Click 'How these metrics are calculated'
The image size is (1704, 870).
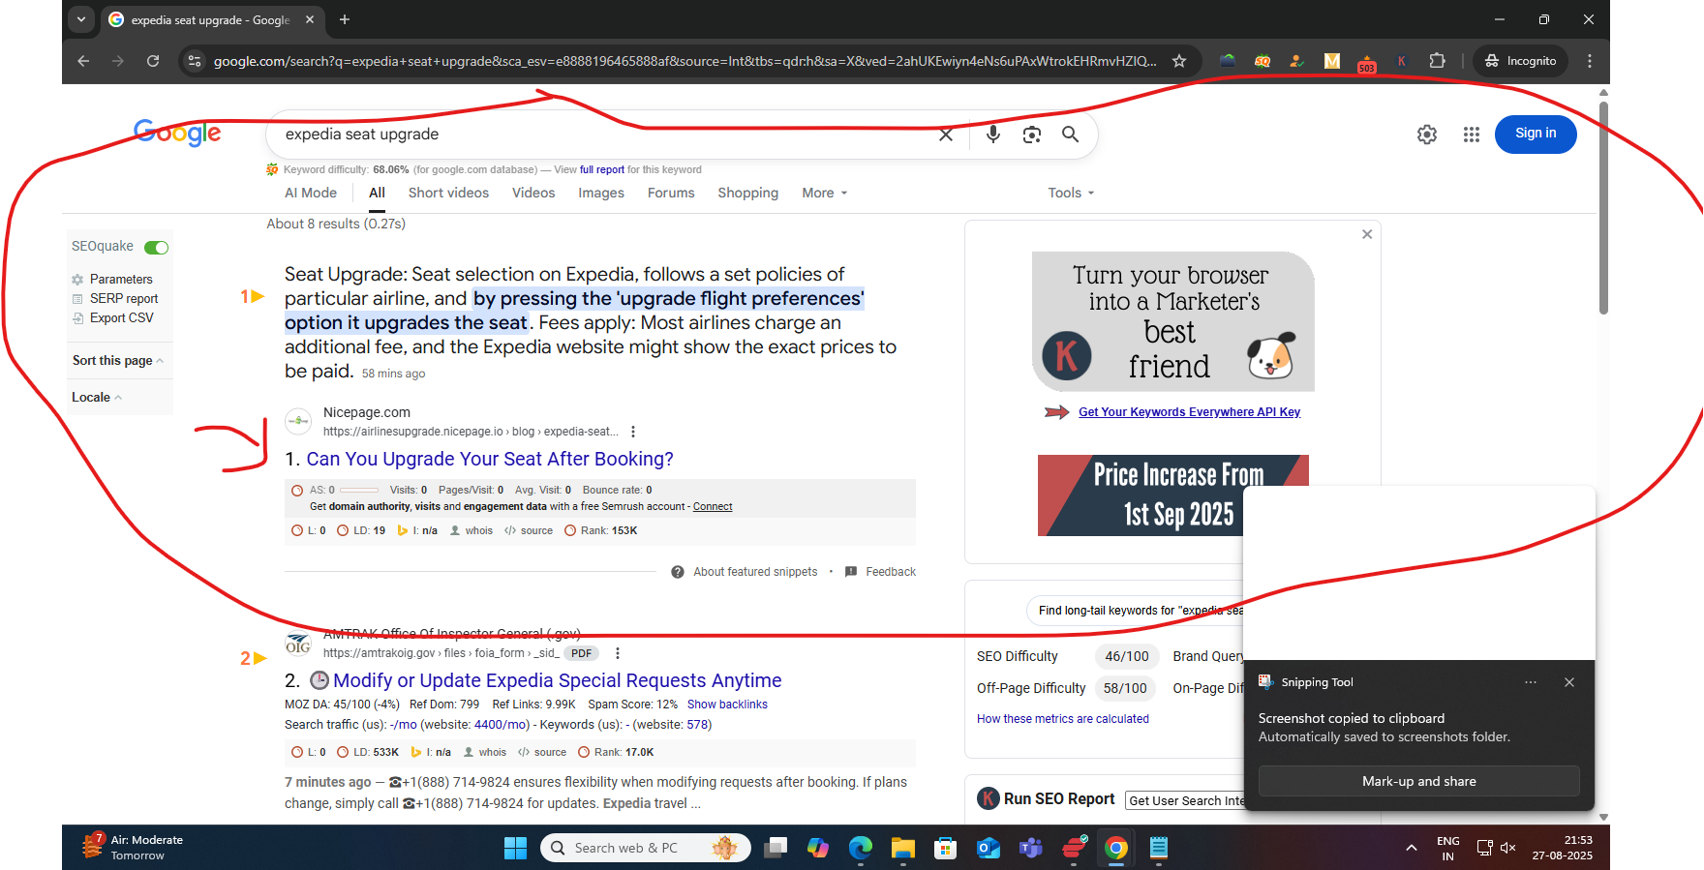coord(1063,719)
